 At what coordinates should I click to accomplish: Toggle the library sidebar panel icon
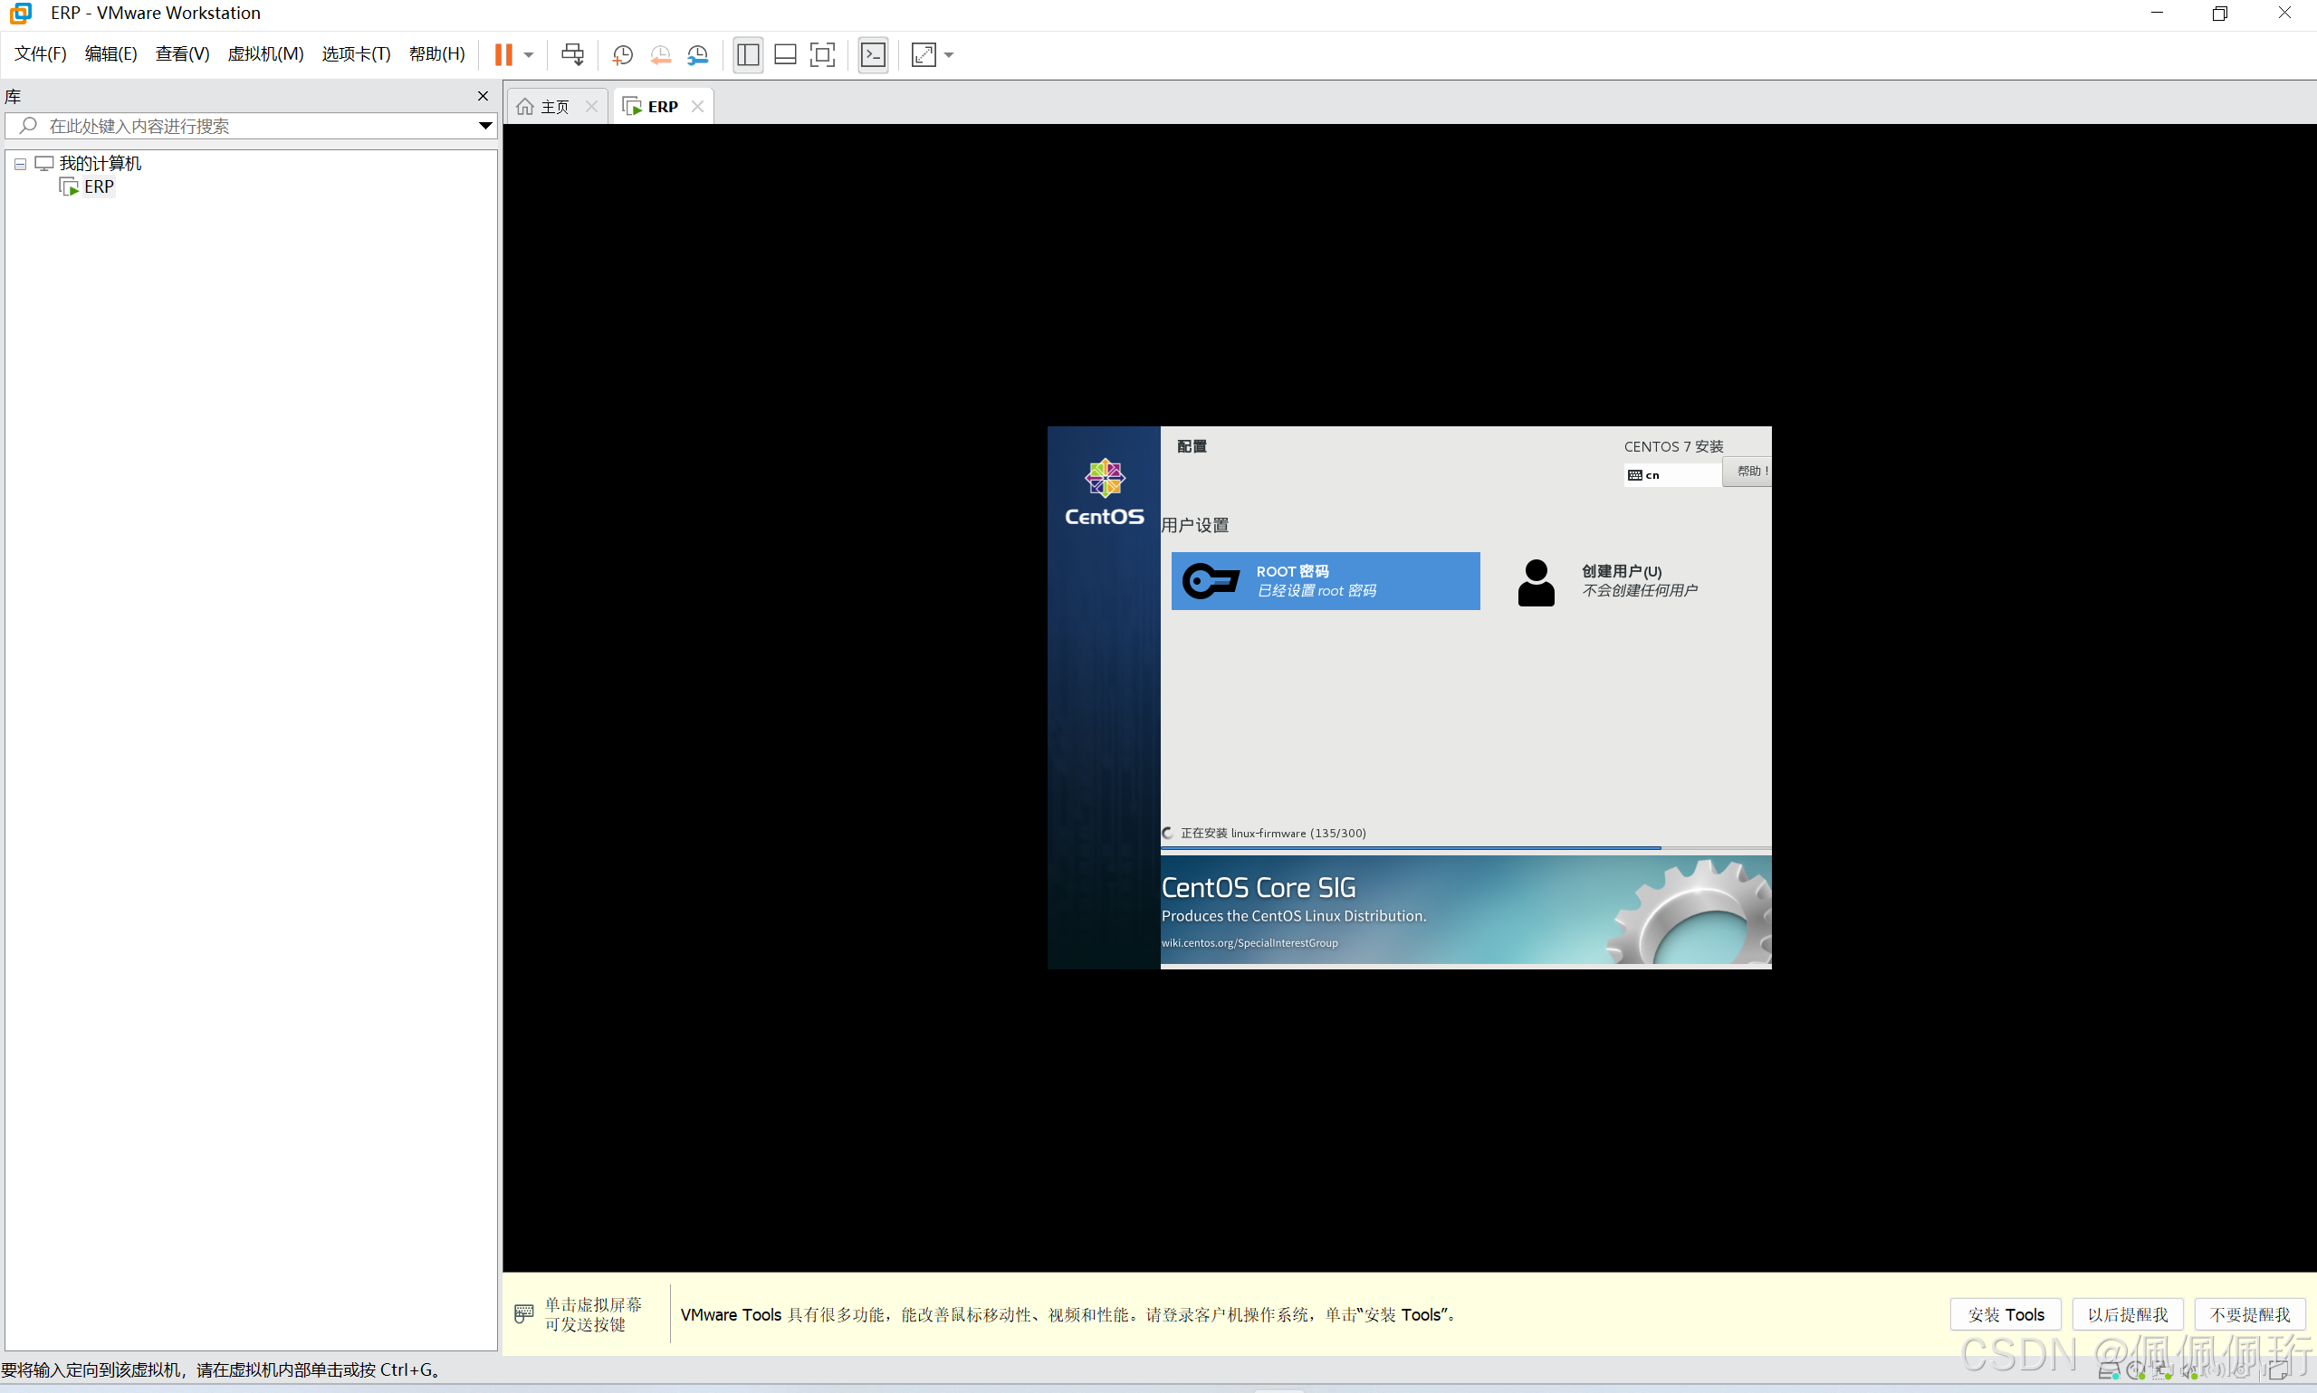(747, 54)
